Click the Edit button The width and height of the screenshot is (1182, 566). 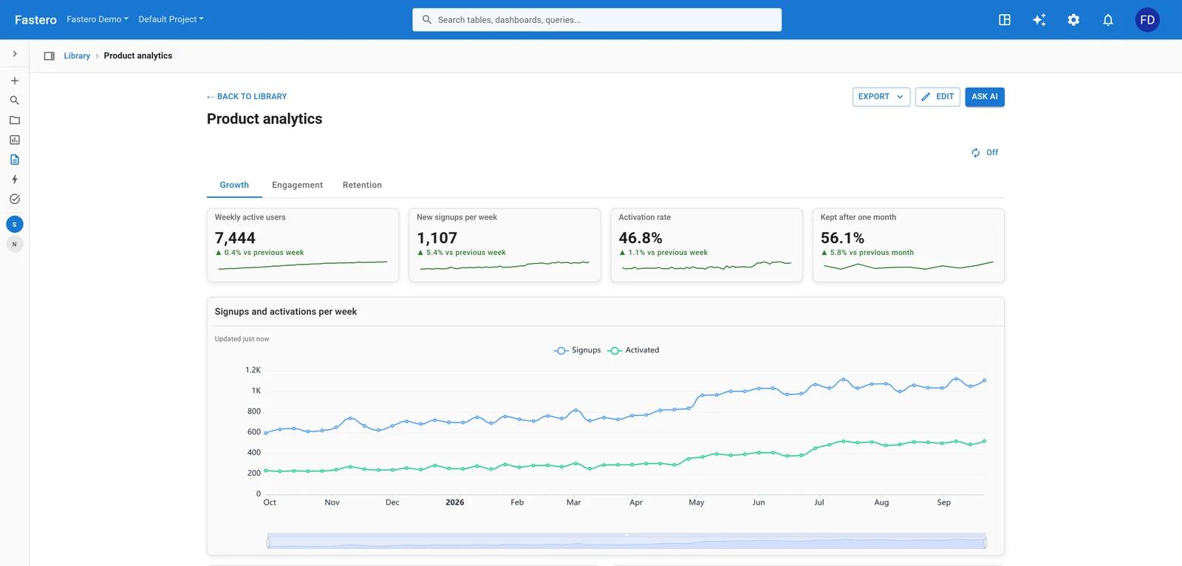coord(937,97)
